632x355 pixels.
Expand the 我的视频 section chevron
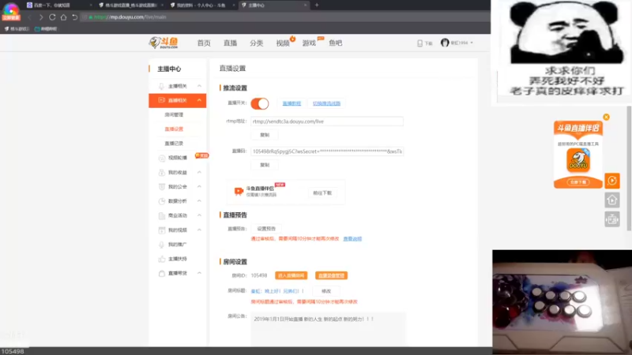[200, 230]
